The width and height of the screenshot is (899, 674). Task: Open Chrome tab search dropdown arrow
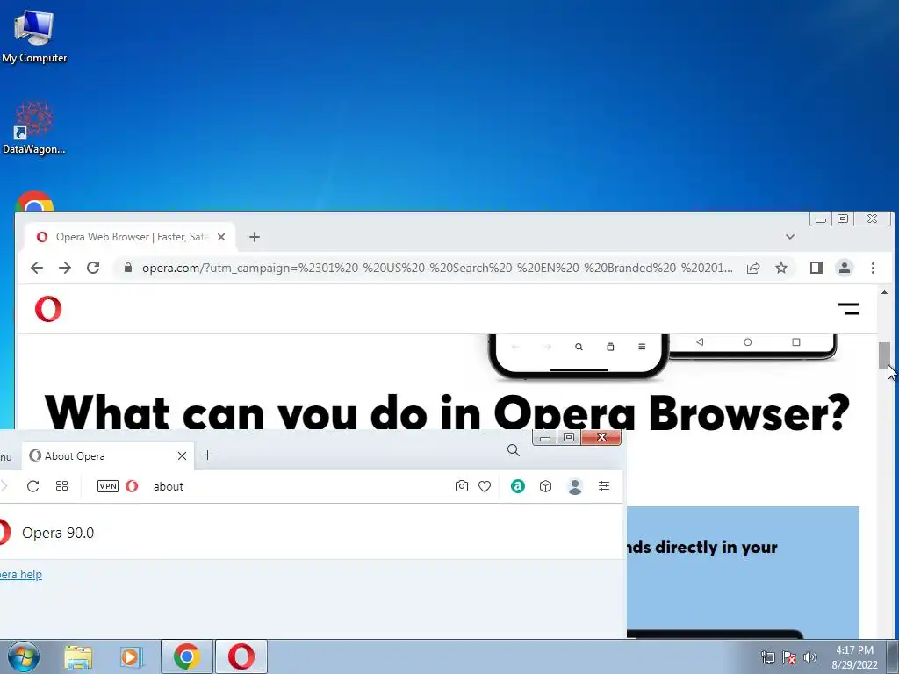click(x=789, y=237)
